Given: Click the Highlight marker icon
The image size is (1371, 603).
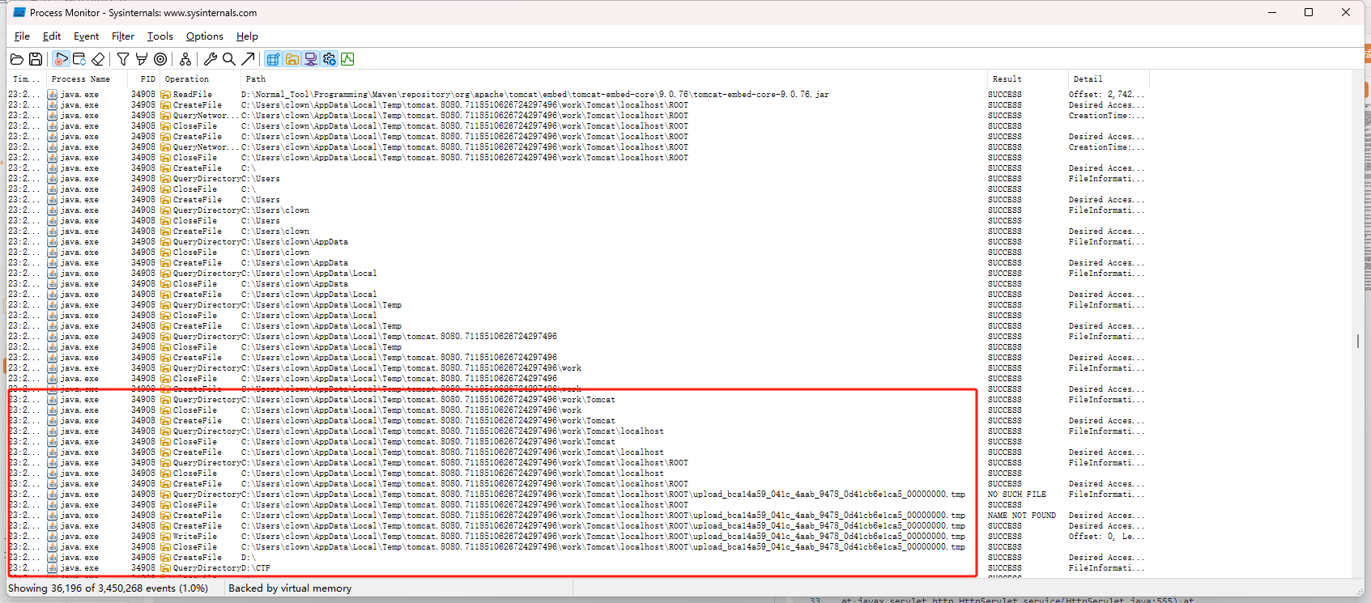Looking at the screenshot, I should coord(142,59).
